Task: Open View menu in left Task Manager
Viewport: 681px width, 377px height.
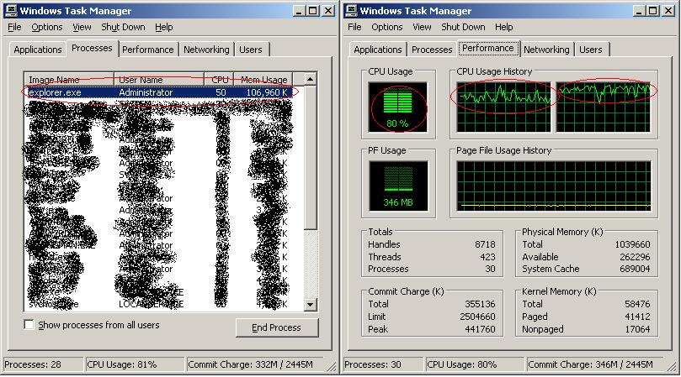Action: (x=82, y=27)
